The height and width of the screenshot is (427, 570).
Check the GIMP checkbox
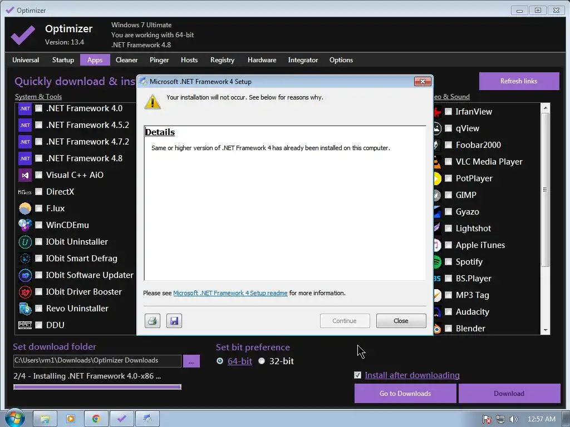449,195
